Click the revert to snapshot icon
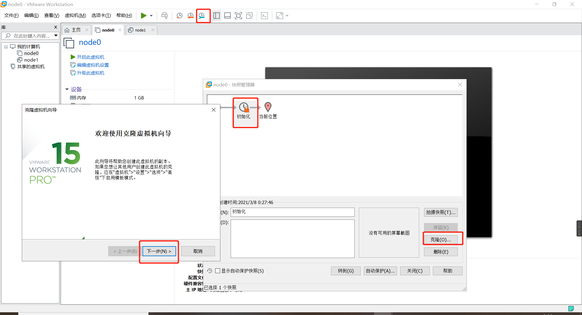This screenshot has width=582, height=315. pos(191,15)
